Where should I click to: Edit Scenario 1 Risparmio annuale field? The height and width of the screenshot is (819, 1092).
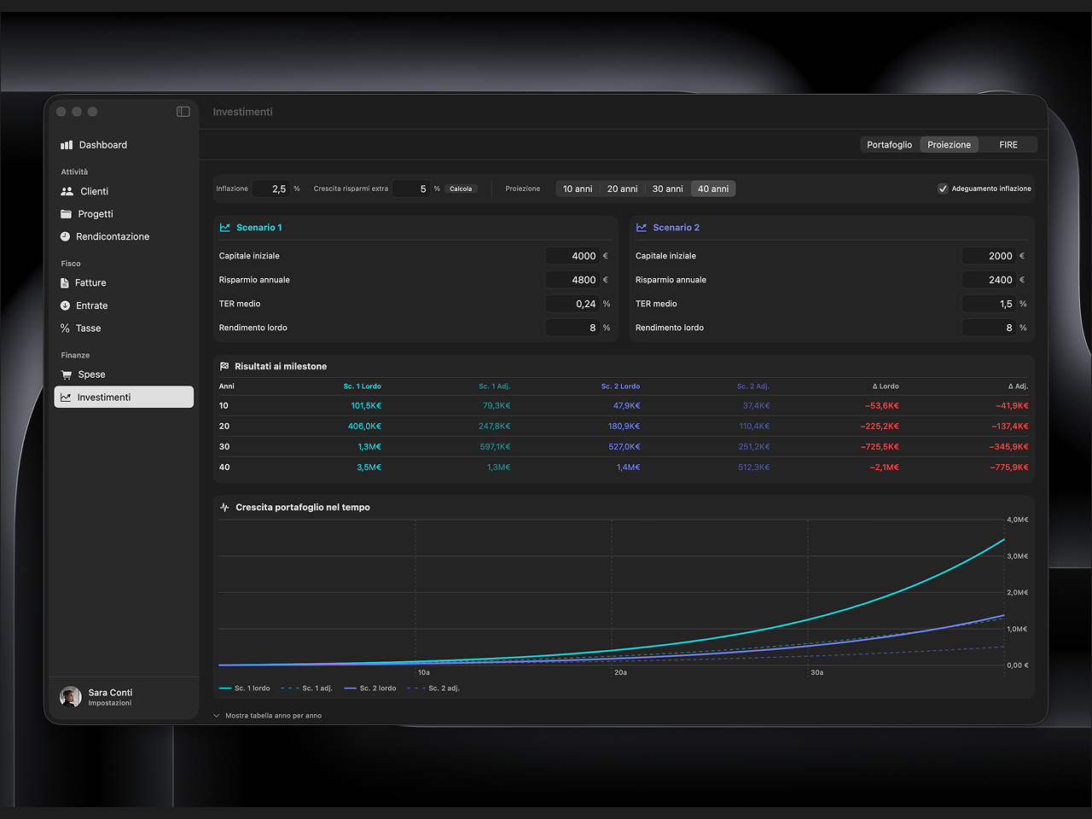pos(572,280)
